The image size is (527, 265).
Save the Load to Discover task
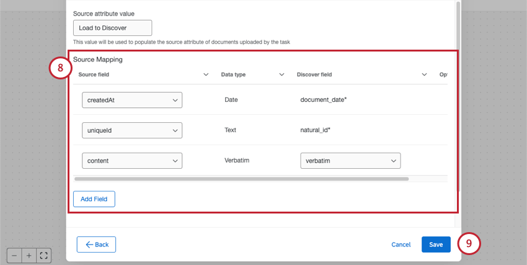point(436,245)
